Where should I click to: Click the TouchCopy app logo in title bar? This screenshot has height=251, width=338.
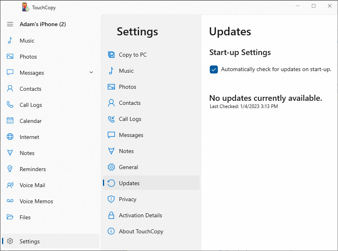[25, 7]
